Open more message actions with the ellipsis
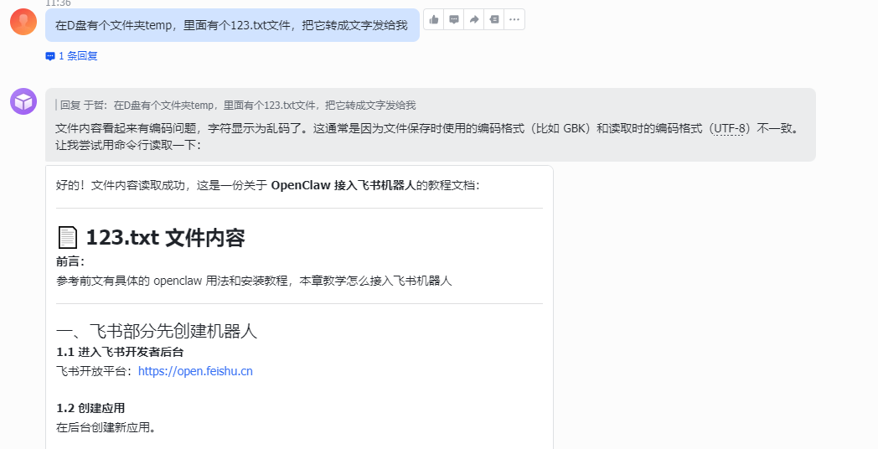This screenshot has height=449, width=878. pos(514,19)
